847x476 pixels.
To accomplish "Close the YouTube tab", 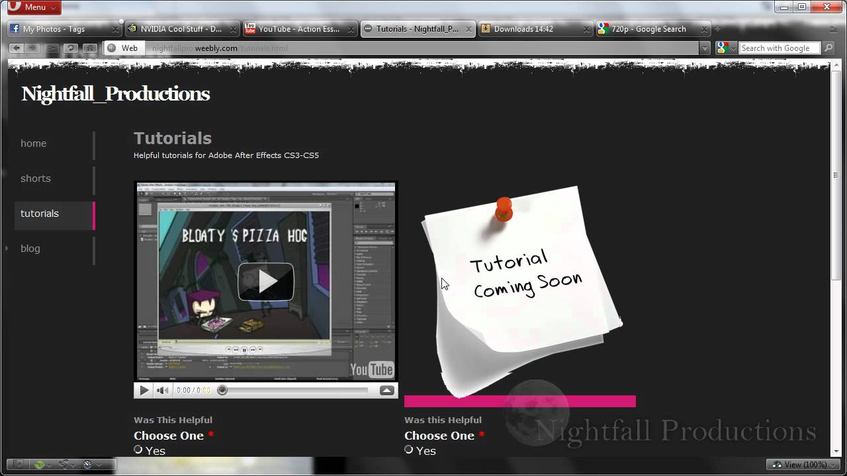I will [x=351, y=29].
